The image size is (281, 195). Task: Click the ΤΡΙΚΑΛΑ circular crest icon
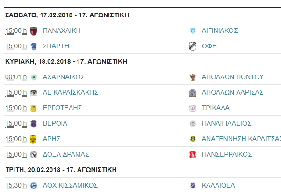pyautogui.click(x=193, y=108)
